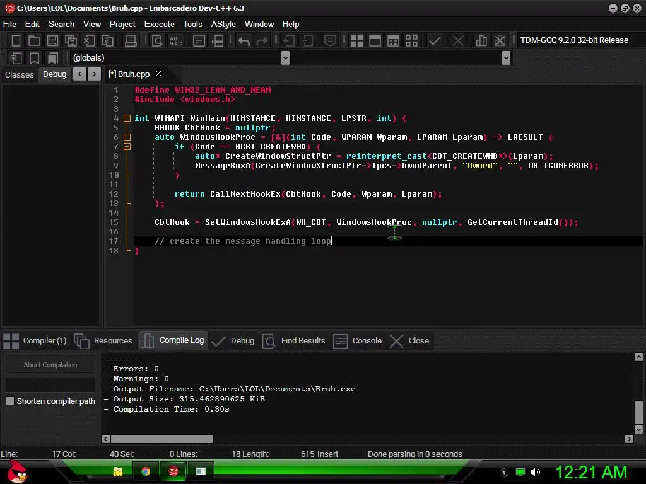Click the Debug checkmark toolbar icon

point(435,40)
